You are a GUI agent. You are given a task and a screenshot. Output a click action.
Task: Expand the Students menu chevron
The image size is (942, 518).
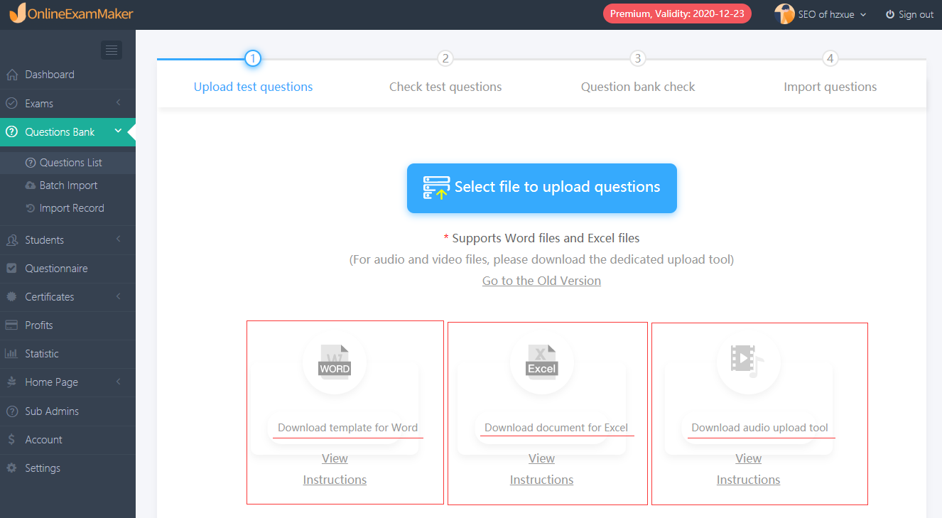tap(118, 239)
